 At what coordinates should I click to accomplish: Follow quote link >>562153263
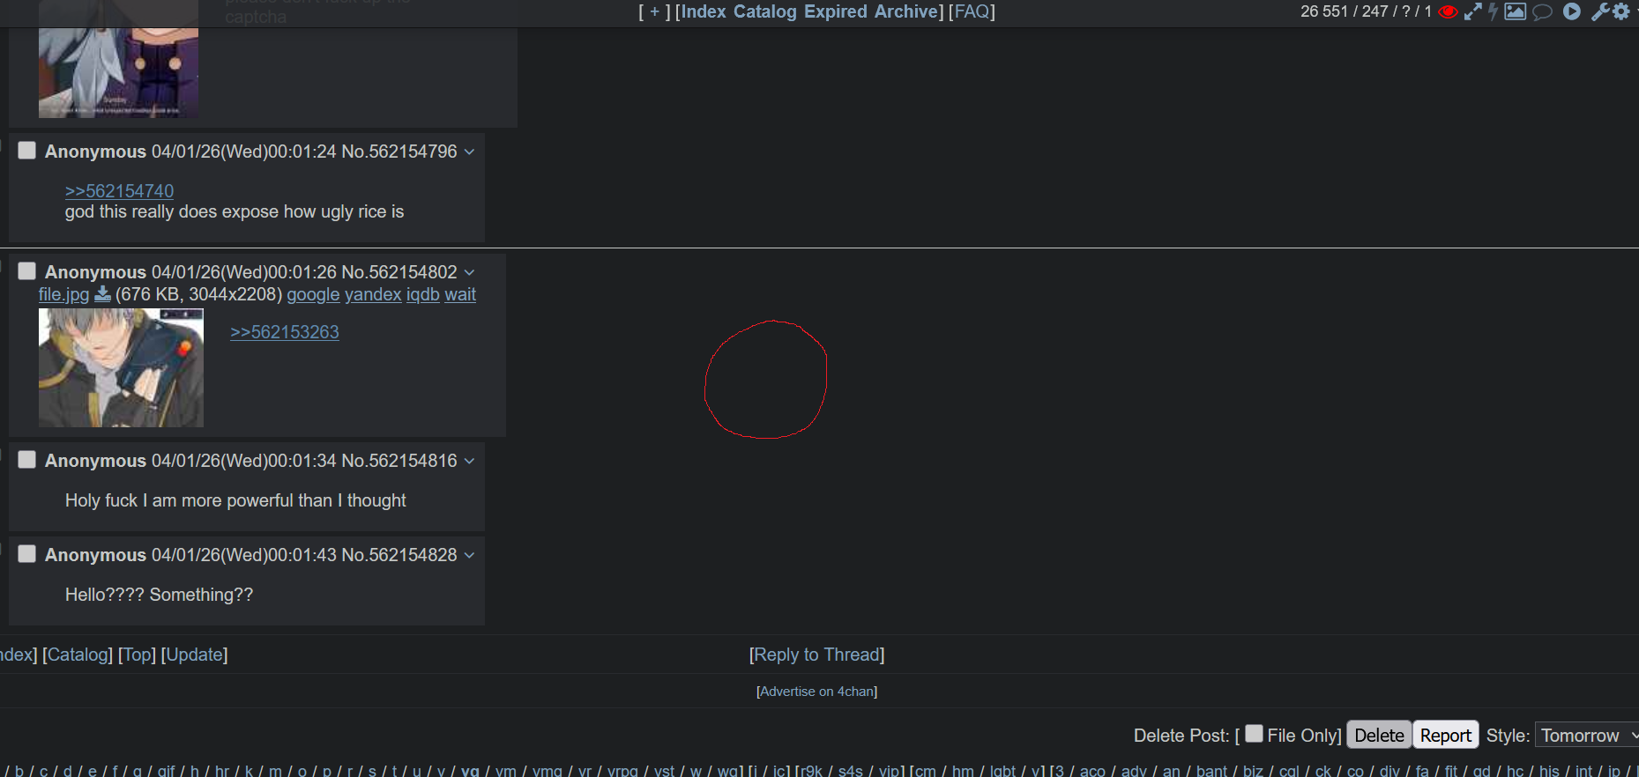285,332
